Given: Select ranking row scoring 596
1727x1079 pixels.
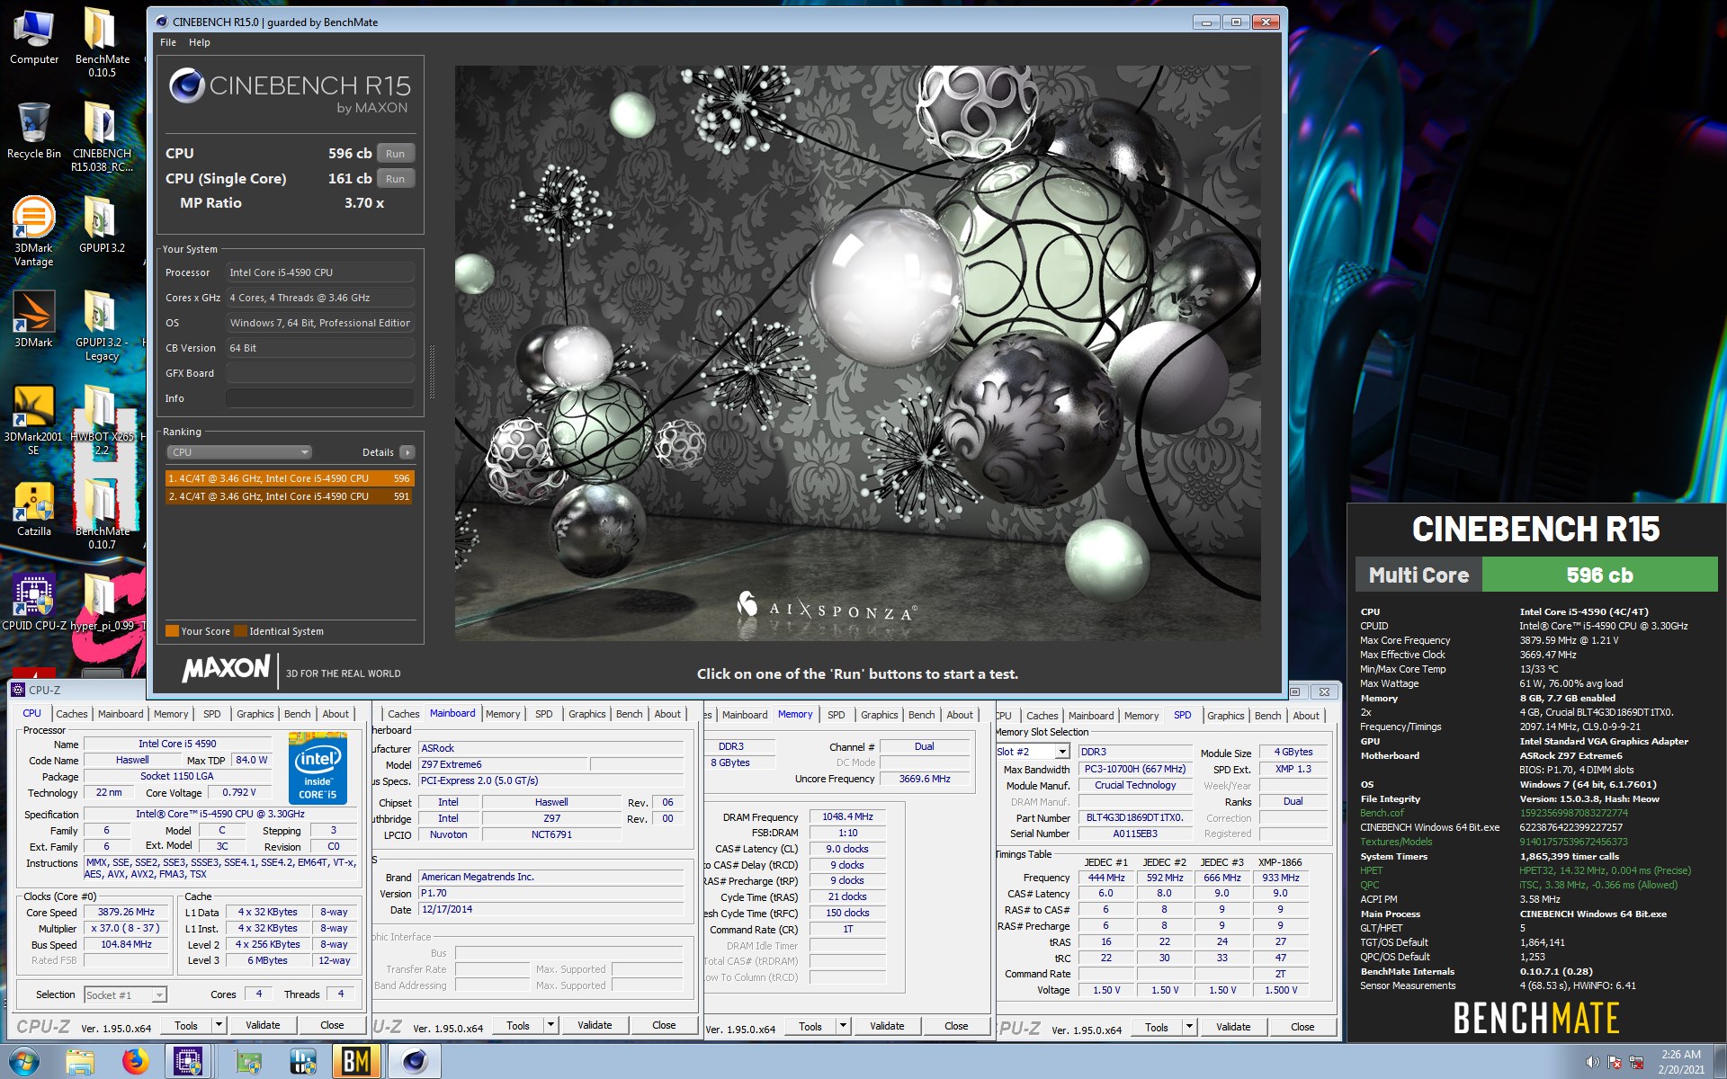Looking at the screenshot, I should pyautogui.click(x=289, y=478).
